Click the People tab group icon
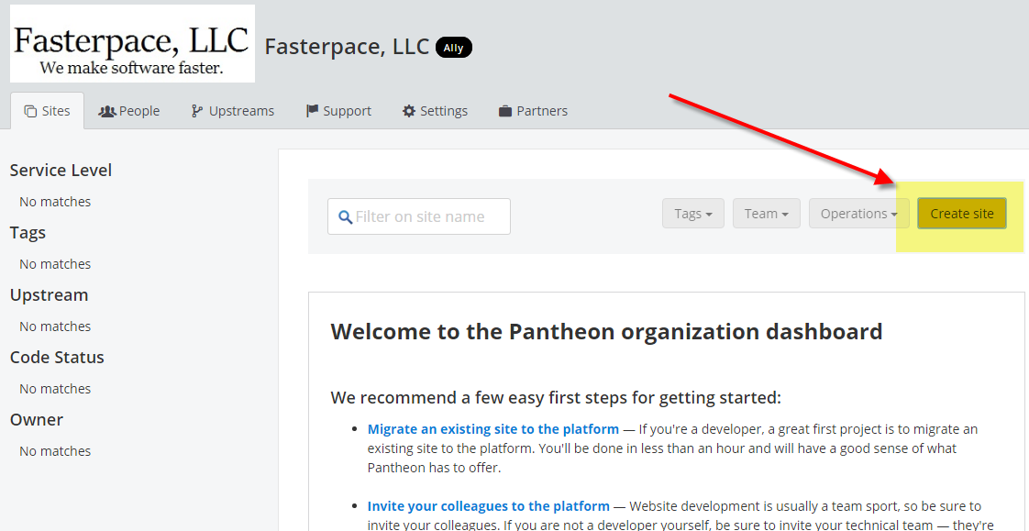Viewport: 1029px width, 531px height. (x=107, y=112)
